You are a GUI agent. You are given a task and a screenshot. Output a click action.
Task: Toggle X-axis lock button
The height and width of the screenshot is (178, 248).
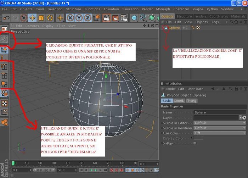70,18
